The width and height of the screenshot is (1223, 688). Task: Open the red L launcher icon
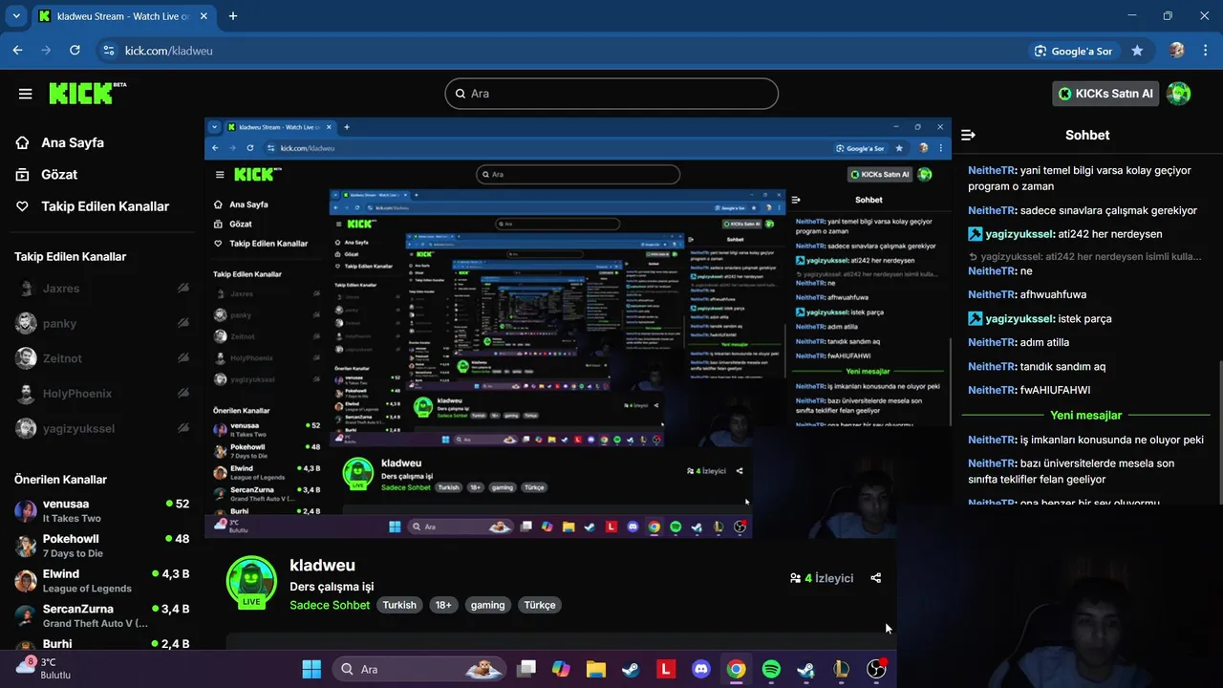click(x=666, y=669)
